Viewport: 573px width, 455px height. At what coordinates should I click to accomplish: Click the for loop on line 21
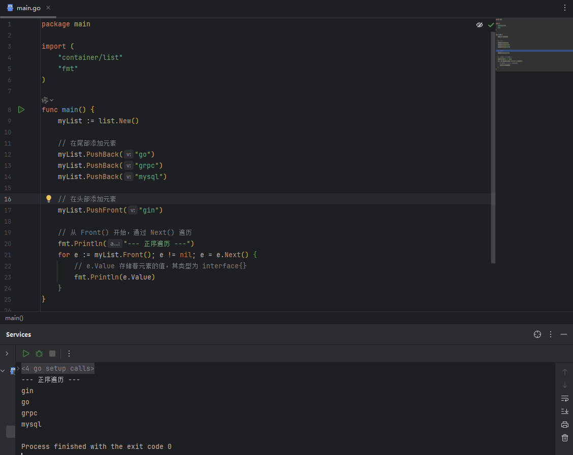click(x=157, y=255)
